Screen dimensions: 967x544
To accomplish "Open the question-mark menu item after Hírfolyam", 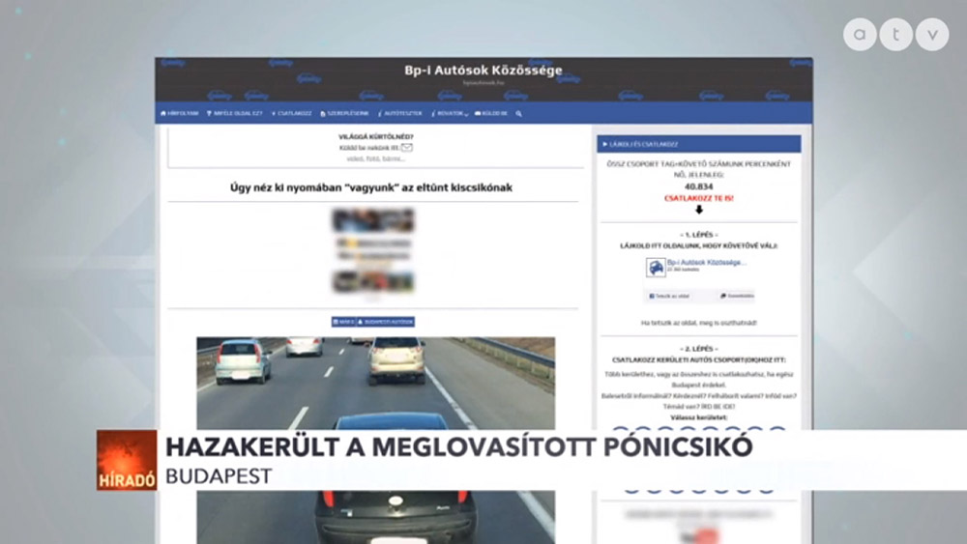I will tap(234, 113).
